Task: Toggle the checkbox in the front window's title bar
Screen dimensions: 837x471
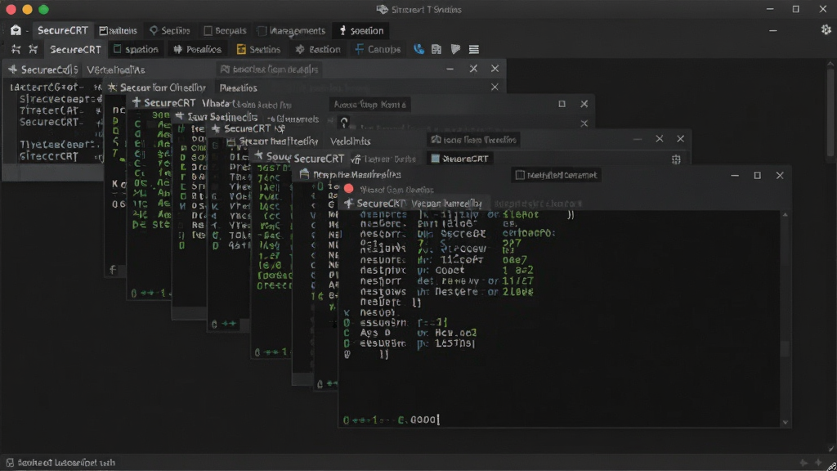Action: click(x=519, y=175)
